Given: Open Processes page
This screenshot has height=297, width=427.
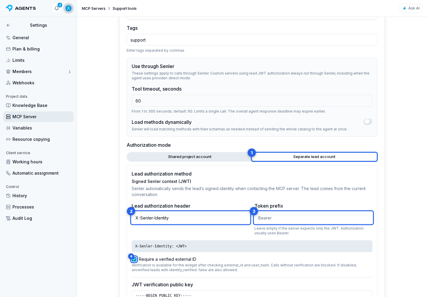Looking at the screenshot, I should pos(39,207).
